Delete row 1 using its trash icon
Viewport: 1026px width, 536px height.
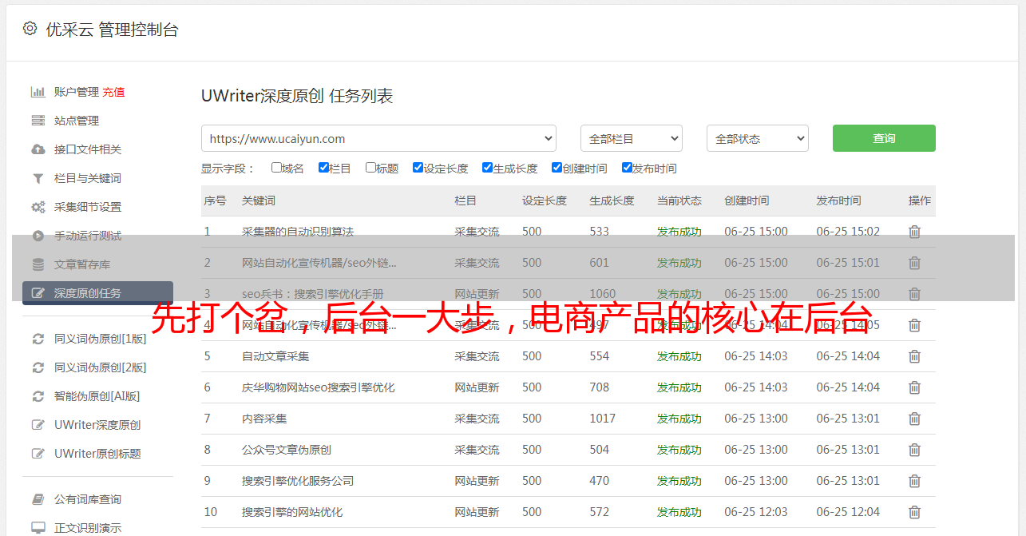click(914, 232)
